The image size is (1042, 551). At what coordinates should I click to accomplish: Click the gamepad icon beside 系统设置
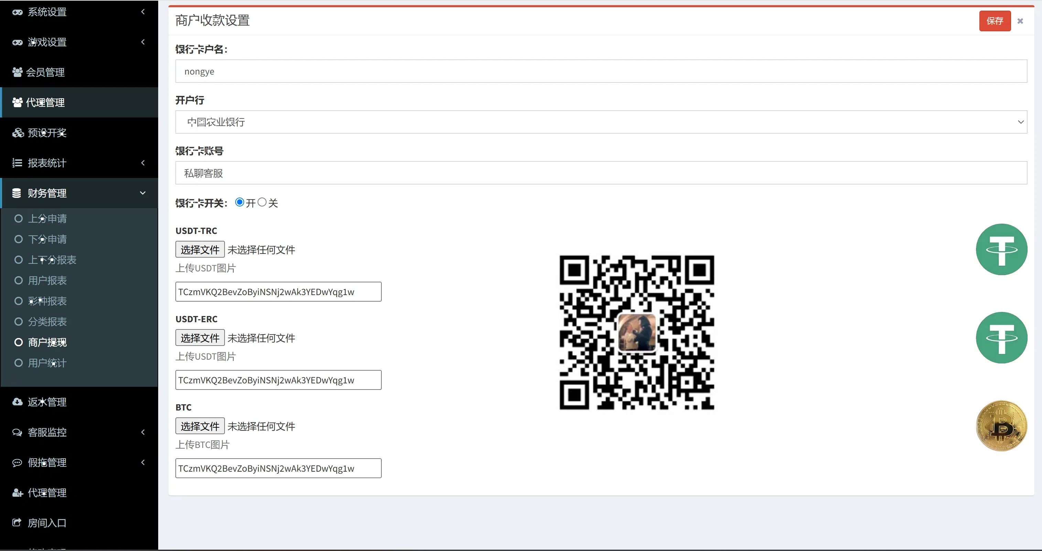point(18,12)
